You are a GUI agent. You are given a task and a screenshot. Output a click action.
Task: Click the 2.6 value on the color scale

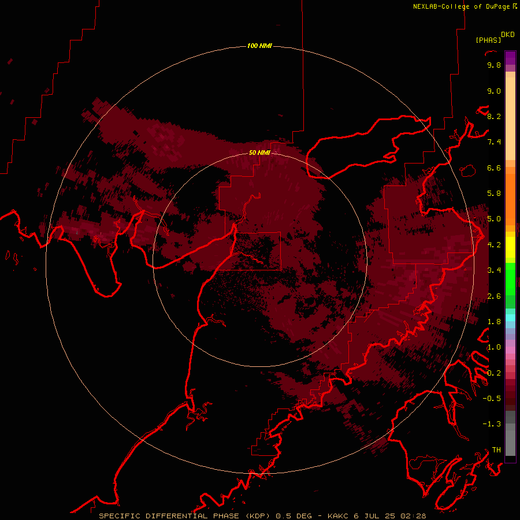click(x=494, y=296)
